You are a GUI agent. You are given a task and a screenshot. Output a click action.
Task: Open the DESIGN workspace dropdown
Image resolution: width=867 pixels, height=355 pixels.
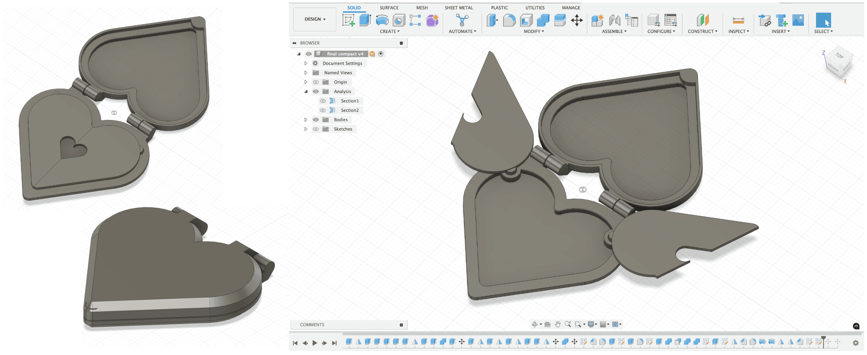tap(315, 19)
